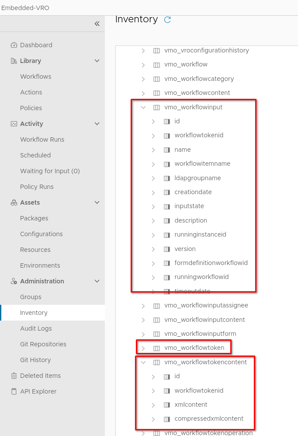Click the vmo_workflowtoken table icon

coord(157,348)
